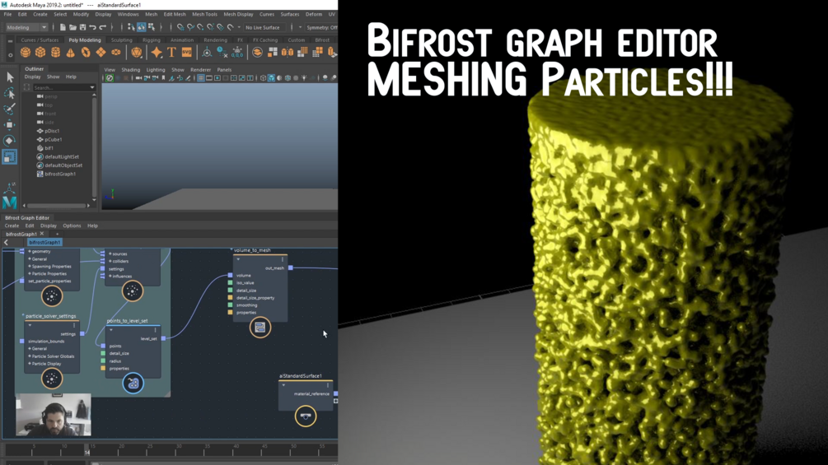
Task: Click the No Live Surface field
Action: point(264,27)
